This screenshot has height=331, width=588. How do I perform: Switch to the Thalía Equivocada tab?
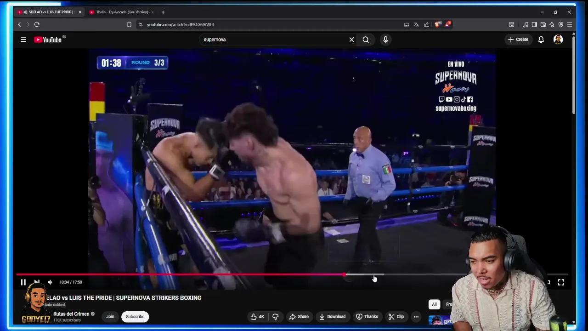tap(121, 12)
